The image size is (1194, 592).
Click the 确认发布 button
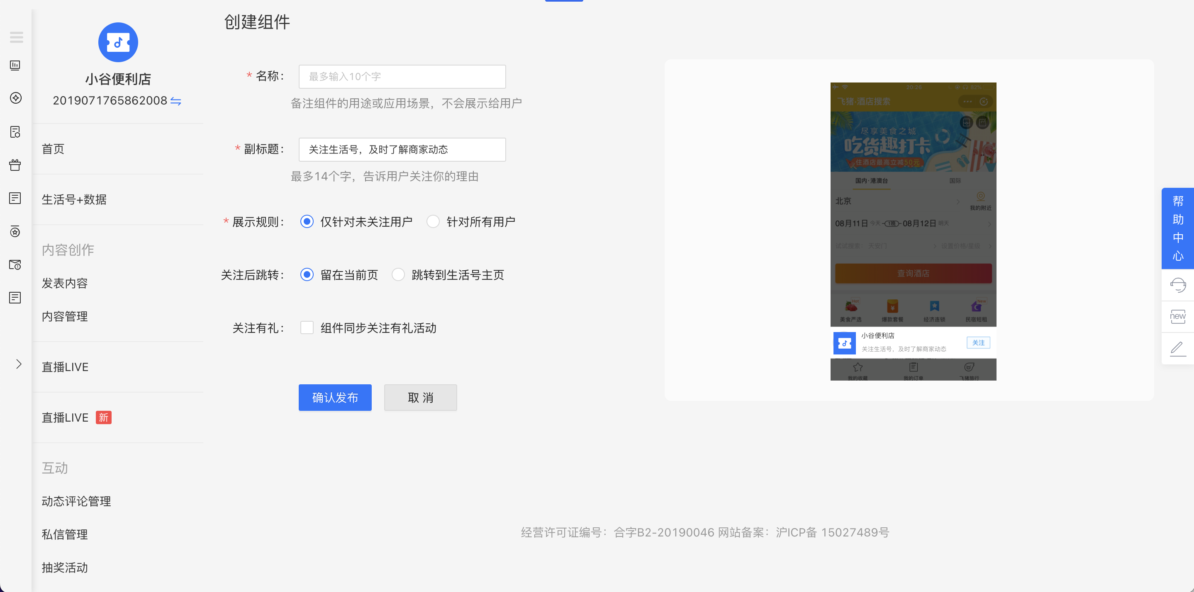click(335, 398)
